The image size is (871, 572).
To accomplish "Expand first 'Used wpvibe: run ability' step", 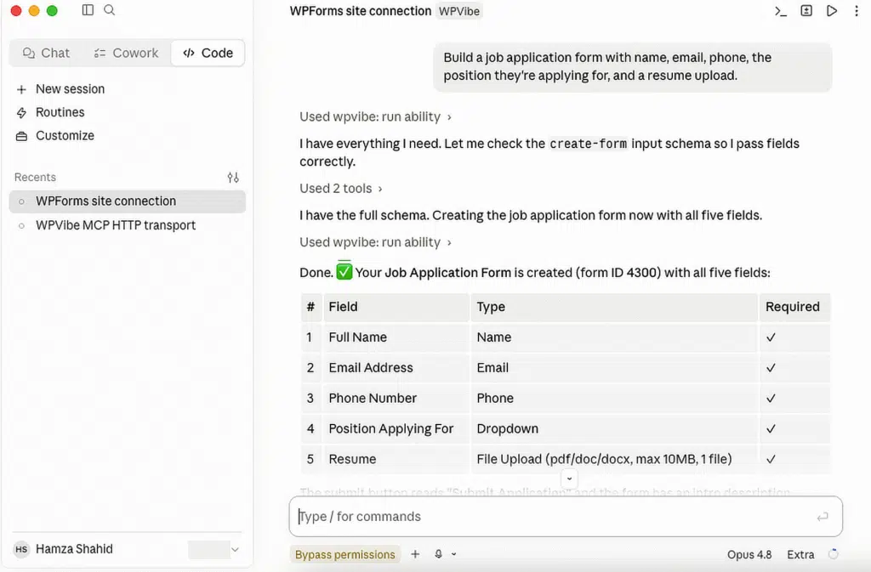I will (375, 116).
